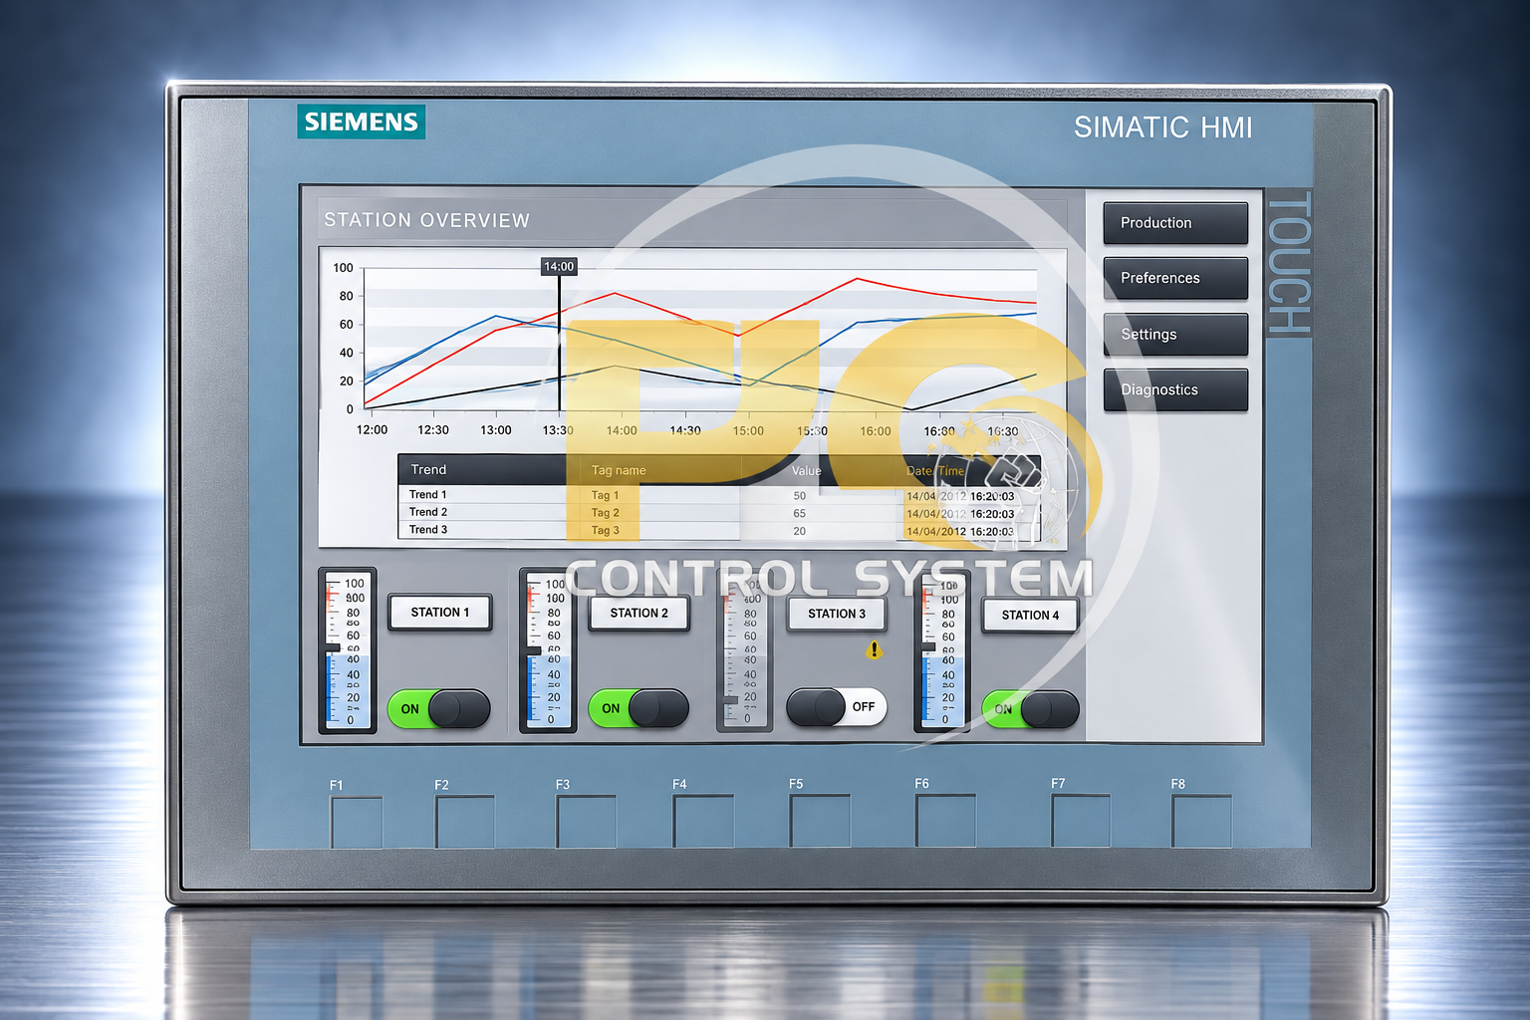The height and width of the screenshot is (1020, 1530).
Task: Click the SIMATIC HMI label
Action: [1162, 127]
